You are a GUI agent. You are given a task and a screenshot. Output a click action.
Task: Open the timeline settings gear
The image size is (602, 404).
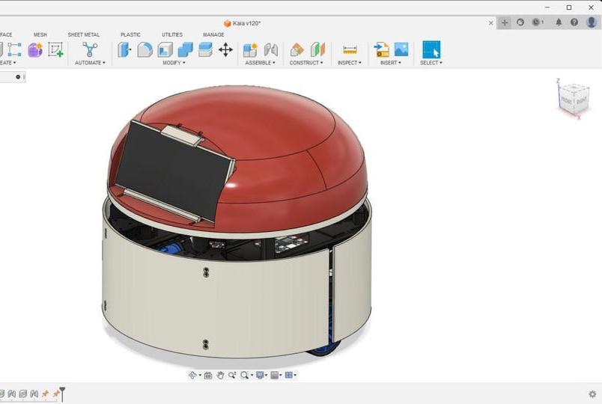pos(592,394)
